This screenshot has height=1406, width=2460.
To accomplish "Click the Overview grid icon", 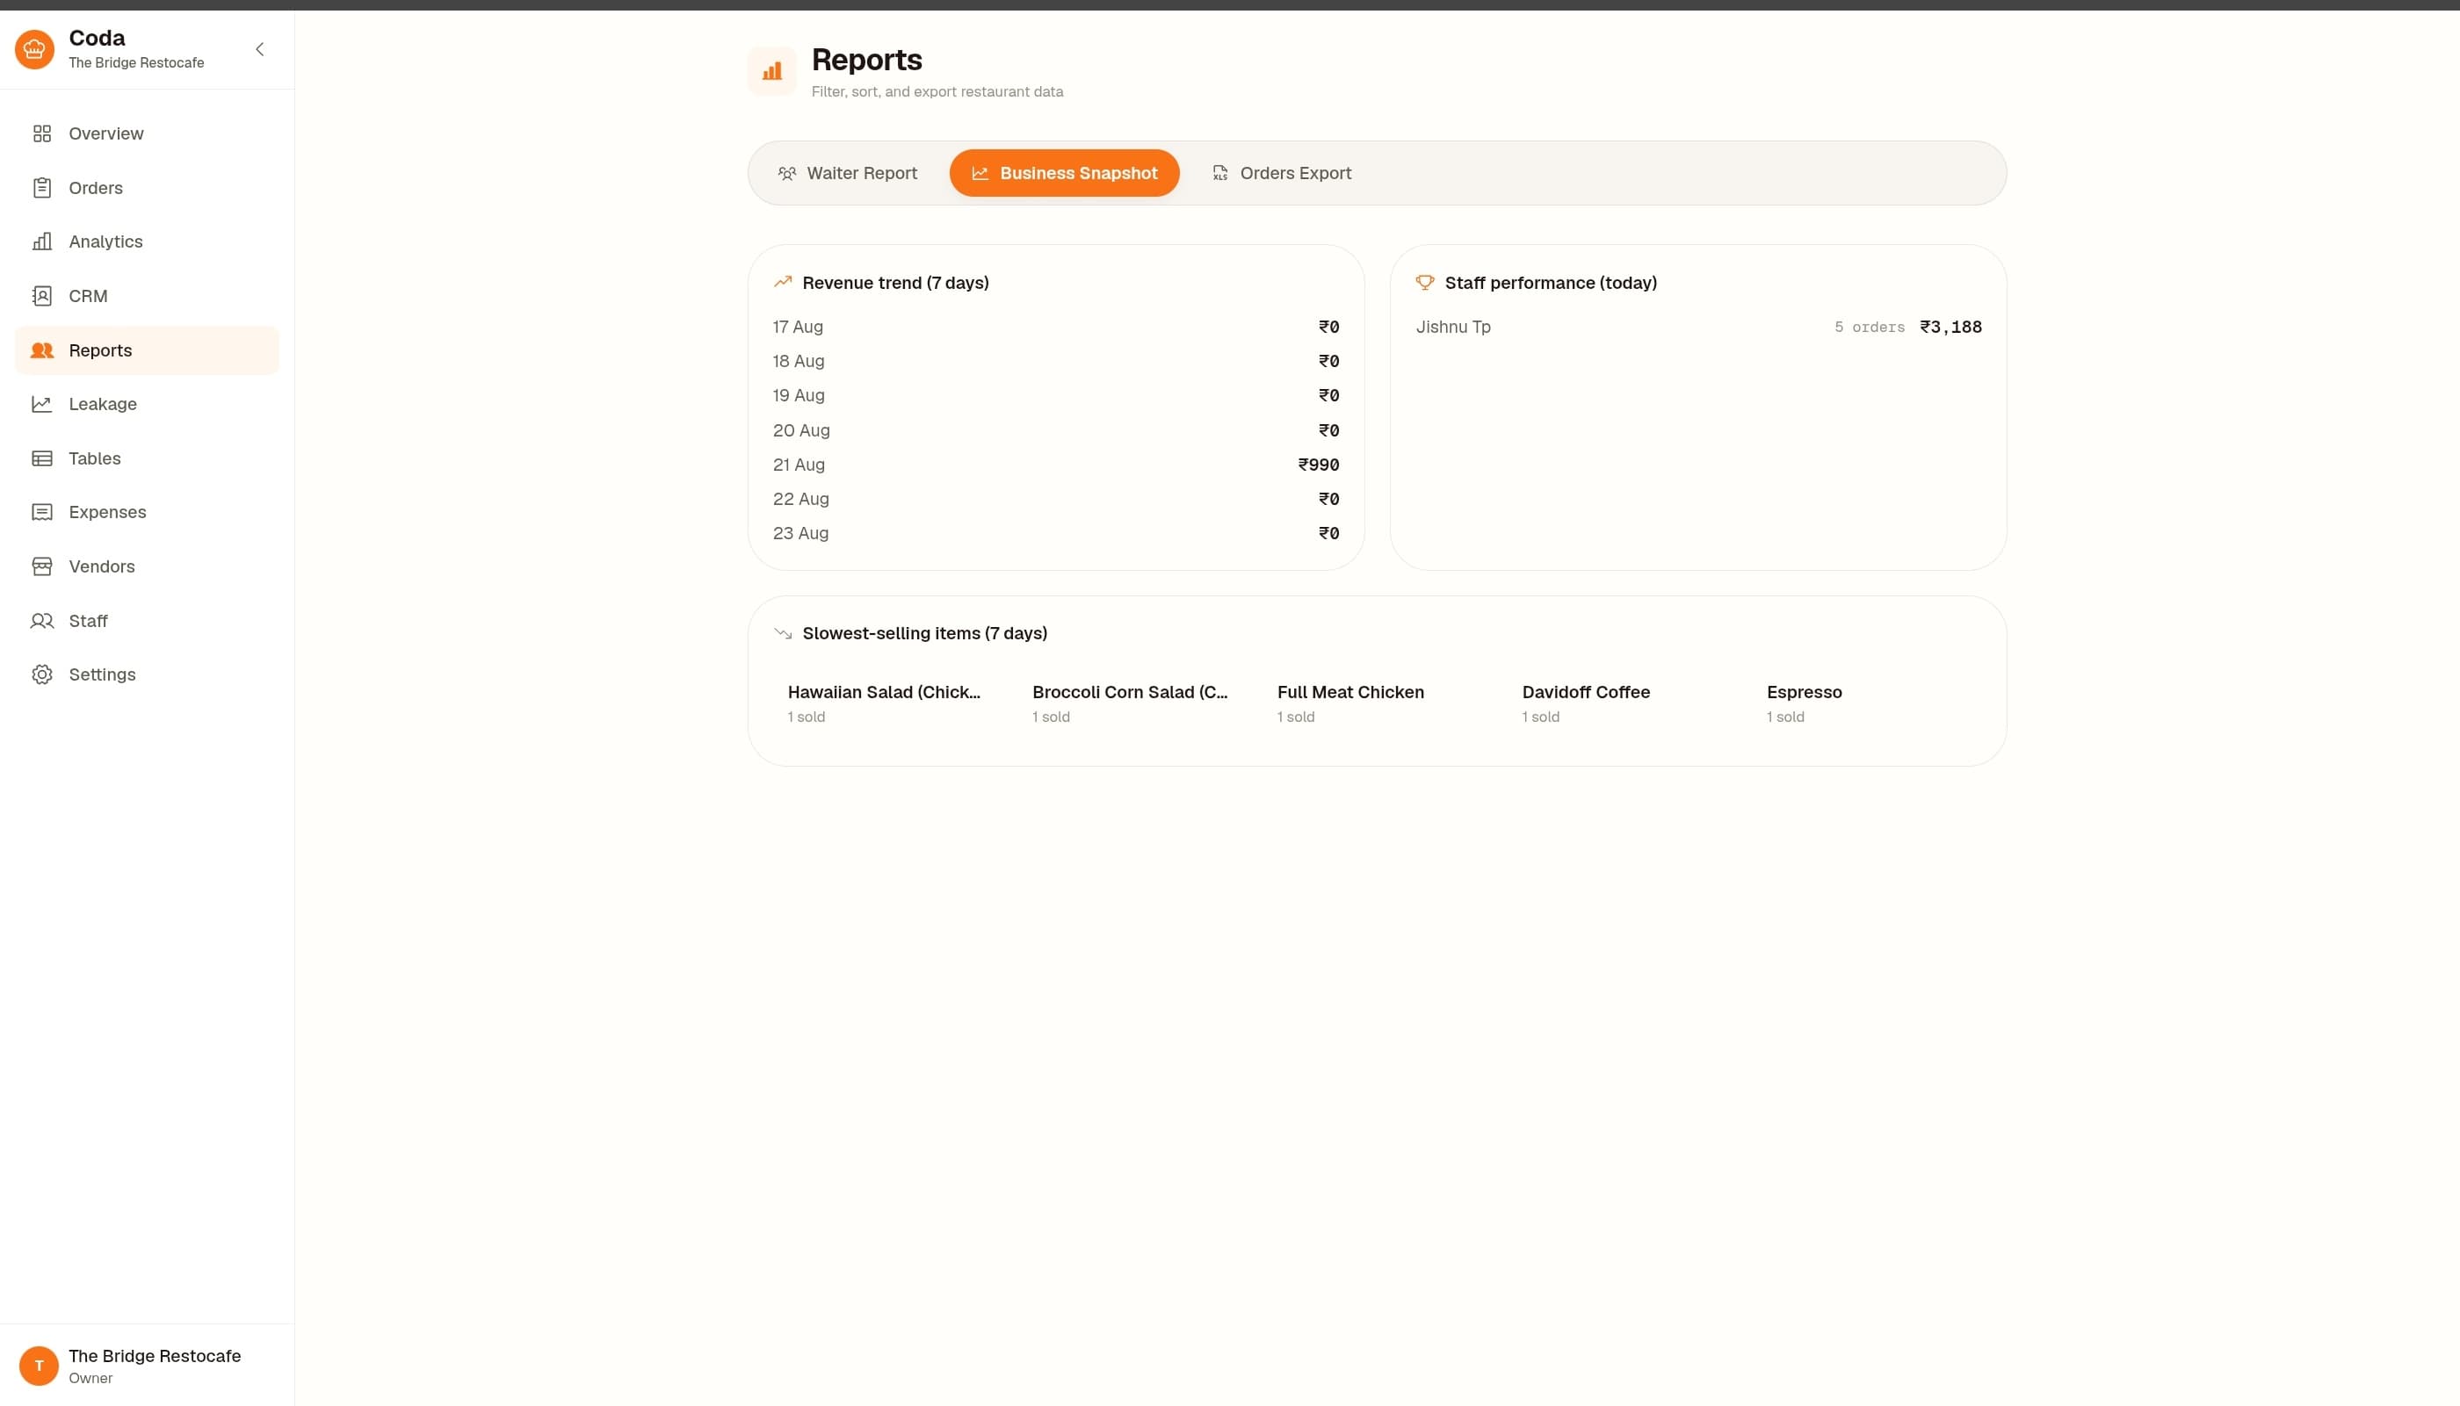I will pos(41,133).
